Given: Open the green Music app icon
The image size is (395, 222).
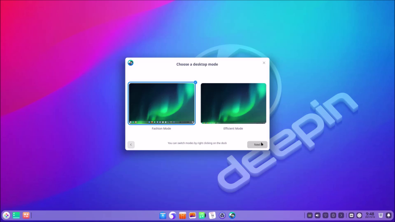Looking at the screenshot, I should tap(202, 215).
